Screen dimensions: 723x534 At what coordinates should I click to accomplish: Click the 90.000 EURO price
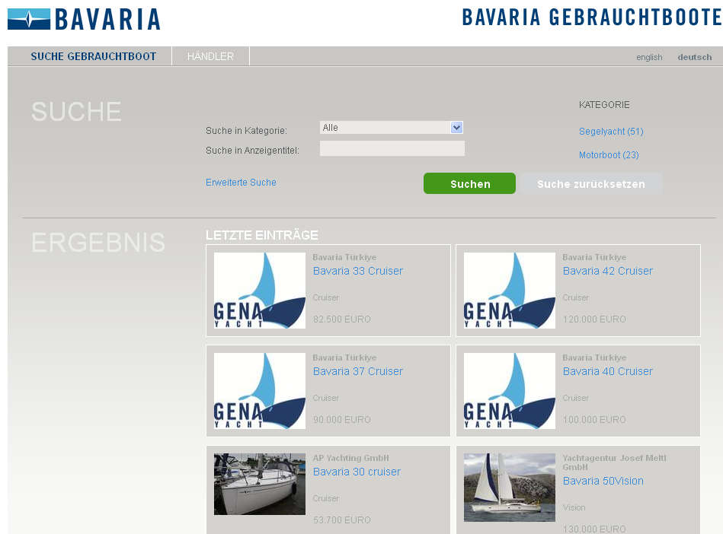(341, 419)
